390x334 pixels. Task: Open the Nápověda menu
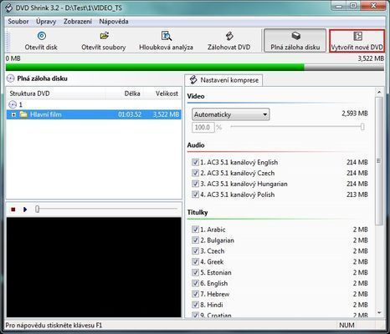pos(114,22)
